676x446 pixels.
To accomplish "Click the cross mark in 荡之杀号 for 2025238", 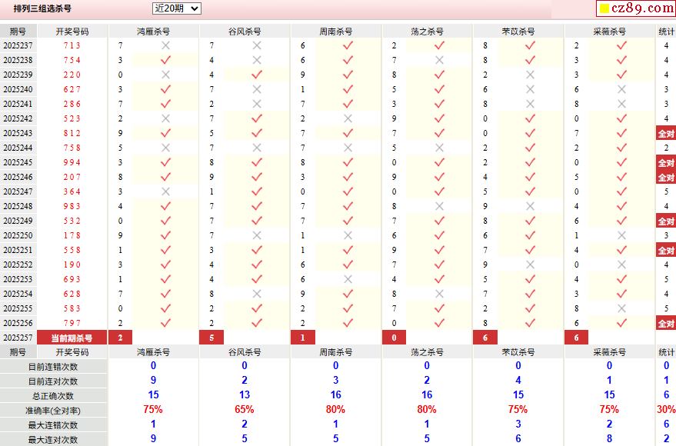I will click(439, 60).
